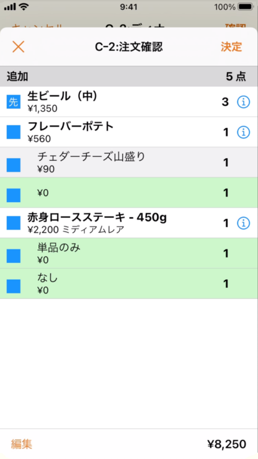Open info icon for 赤身ロースステーキ - 450g
258x459 pixels.
243,223
